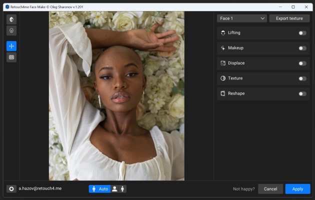The height and width of the screenshot is (200, 315).
Task: Expand the Texture section row
Action: (x=255, y=78)
